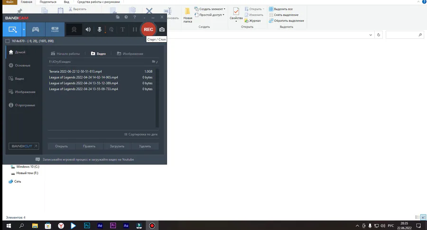
Task: Open the Сортировка по дате sort menu
Action: pyautogui.click(x=141, y=134)
